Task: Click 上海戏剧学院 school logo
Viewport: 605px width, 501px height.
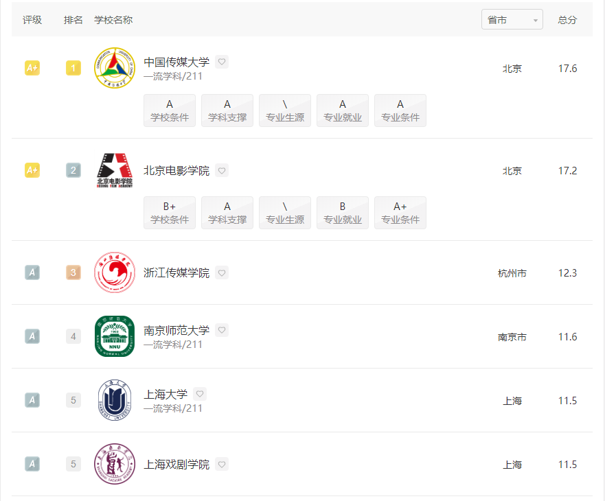Action: tap(115, 464)
